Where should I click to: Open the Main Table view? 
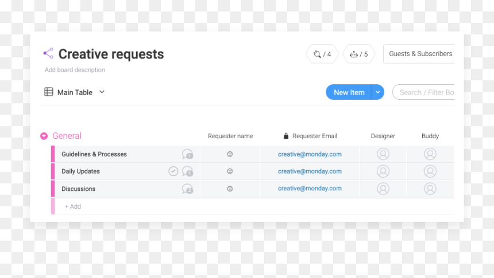(x=75, y=92)
